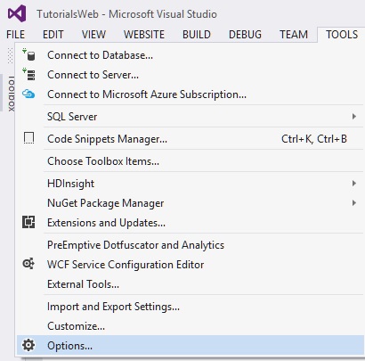Expand the HDInsight submenu arrow

coord(353,184)
